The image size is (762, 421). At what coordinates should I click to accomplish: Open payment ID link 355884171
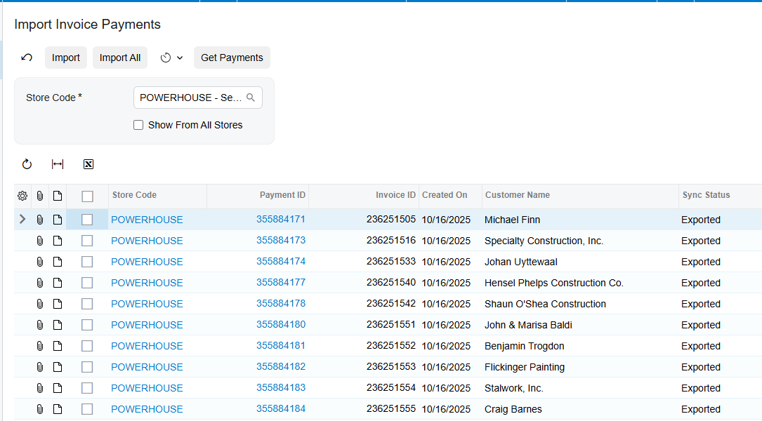(281, 219)
